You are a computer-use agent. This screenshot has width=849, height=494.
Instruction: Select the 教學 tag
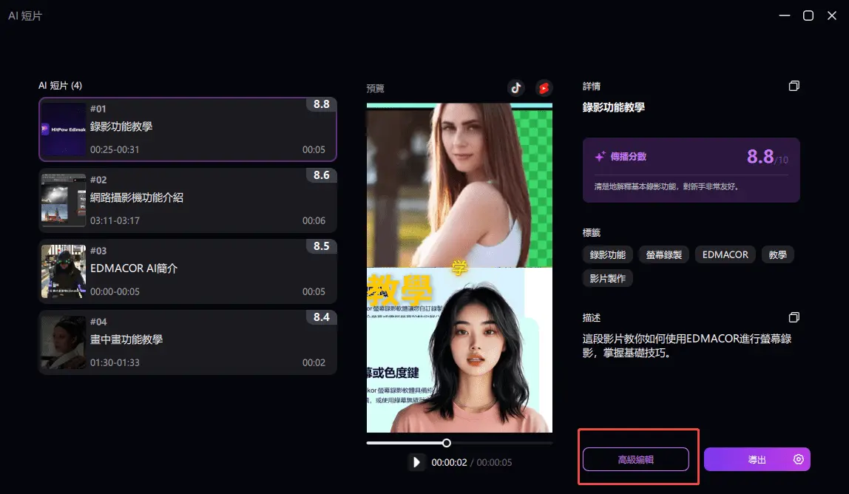click(778, 254)
